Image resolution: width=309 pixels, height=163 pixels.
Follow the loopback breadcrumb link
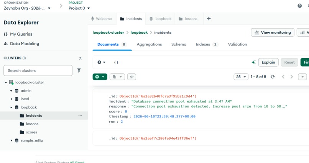pos(139,33)
